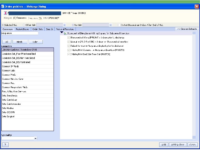200x150 pixels.
Task: Close the Order picklists dialog window
Action: (197, 6)
